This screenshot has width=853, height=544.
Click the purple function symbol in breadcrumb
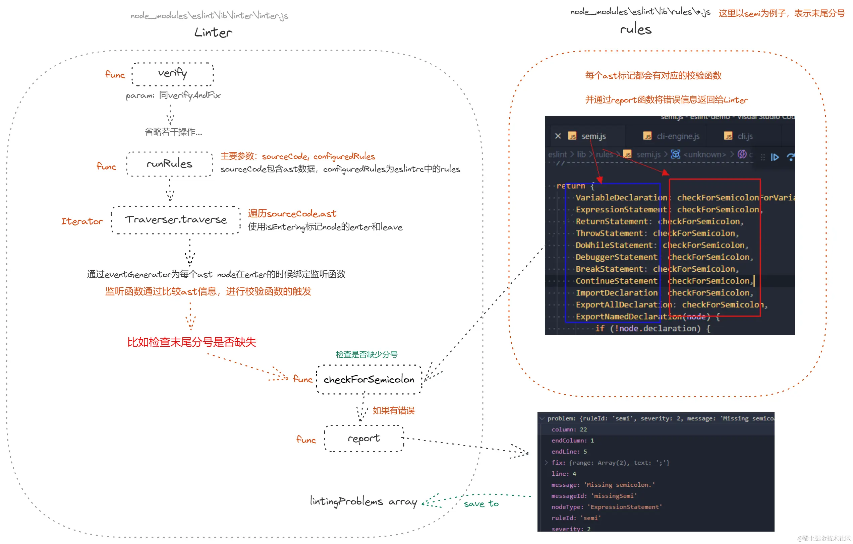pyautogui.click(x=742, y=154)
